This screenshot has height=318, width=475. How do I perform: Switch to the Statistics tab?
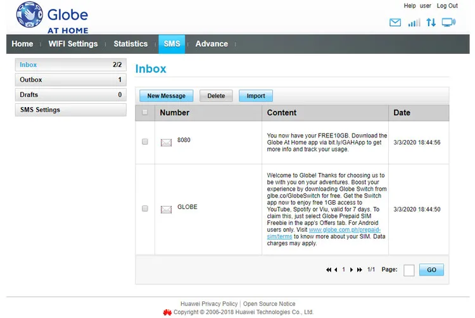[130, 44]
